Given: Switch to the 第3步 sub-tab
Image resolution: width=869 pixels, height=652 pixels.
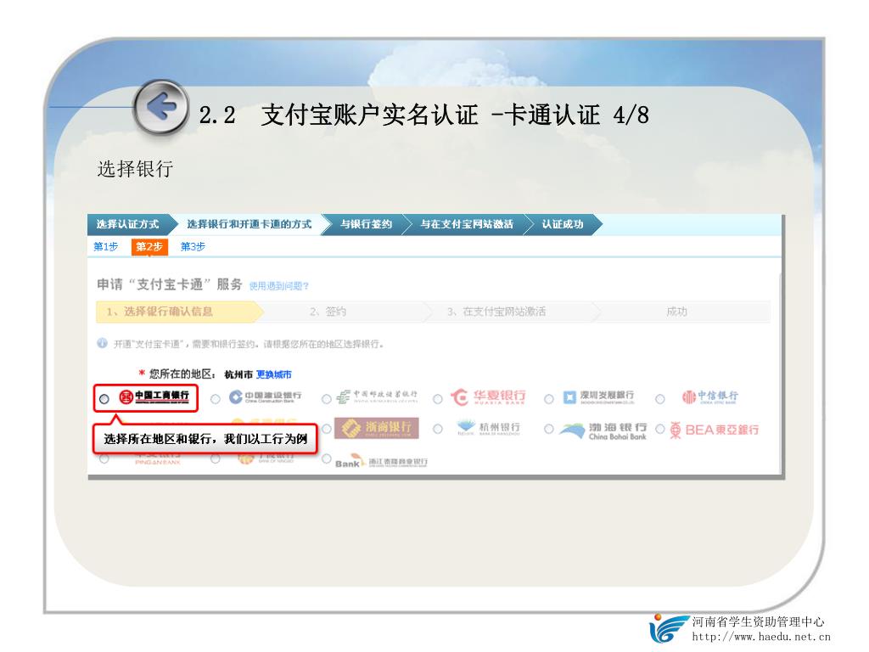Looking at the screenshot, I should coord(193,247).
